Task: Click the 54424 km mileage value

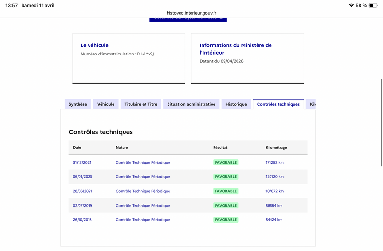Action: click(x=274, y=220)
